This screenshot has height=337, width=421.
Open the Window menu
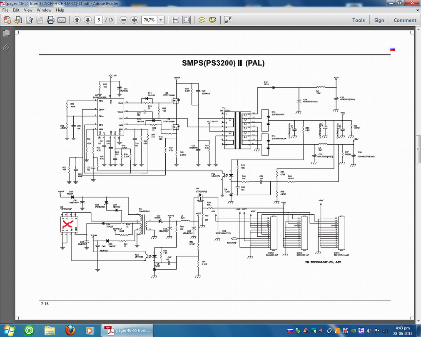pyautogui.click(x=44, y=10)
